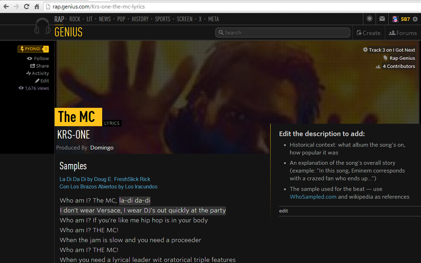Switch to the HISTORY section
The image size is (421, 263).
pos(140,19)
